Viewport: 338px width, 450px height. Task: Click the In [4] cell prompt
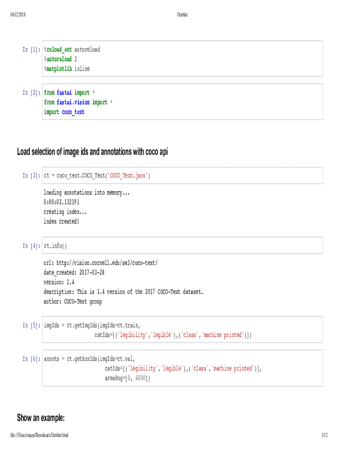tap(31, 246)
